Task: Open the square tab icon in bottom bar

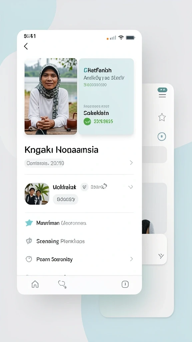Action: 125,284
